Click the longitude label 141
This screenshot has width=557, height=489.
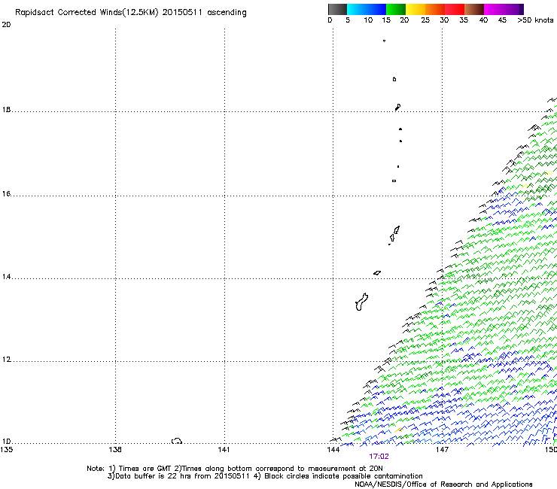(x=224, y=450)
